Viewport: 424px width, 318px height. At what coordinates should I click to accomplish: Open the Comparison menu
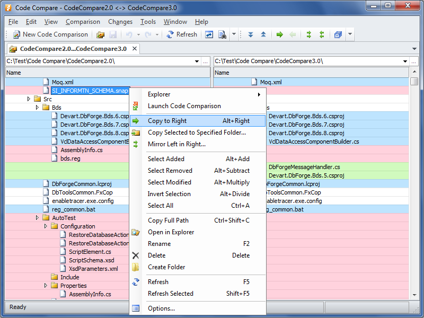tap(83, 22)
